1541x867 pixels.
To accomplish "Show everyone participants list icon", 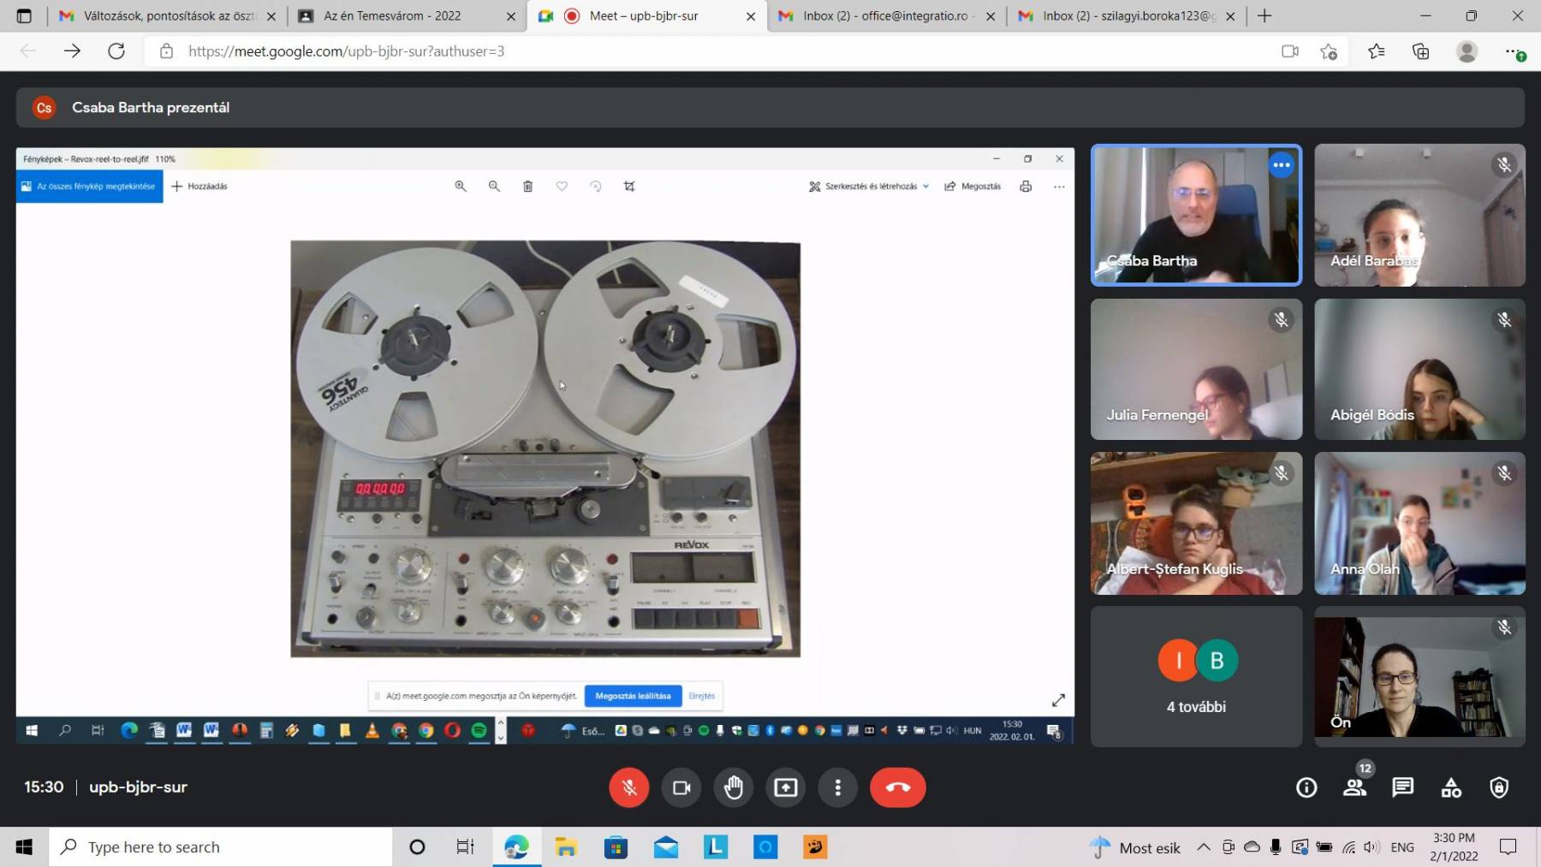I will [x=1354, y=787].
